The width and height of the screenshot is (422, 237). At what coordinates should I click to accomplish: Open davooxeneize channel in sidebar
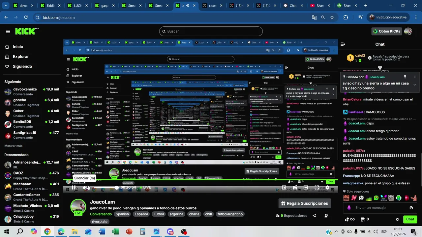[31, 92]
